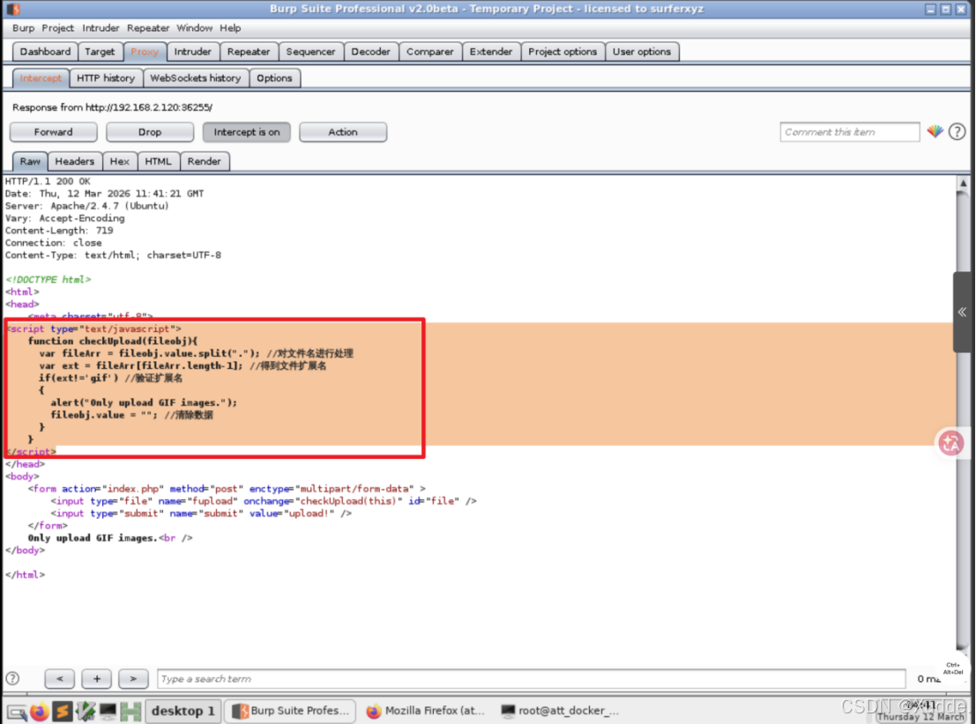Click the search help icon at bottom left
This screenshot has height=724, width=976.
pos(12,678)
